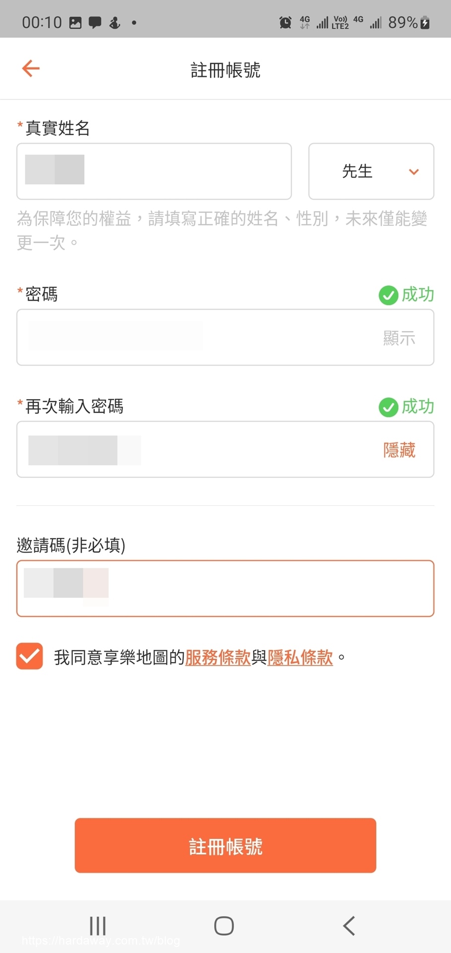
Task: Tap Android back navigation icon
Action: [x=349, y=926]
